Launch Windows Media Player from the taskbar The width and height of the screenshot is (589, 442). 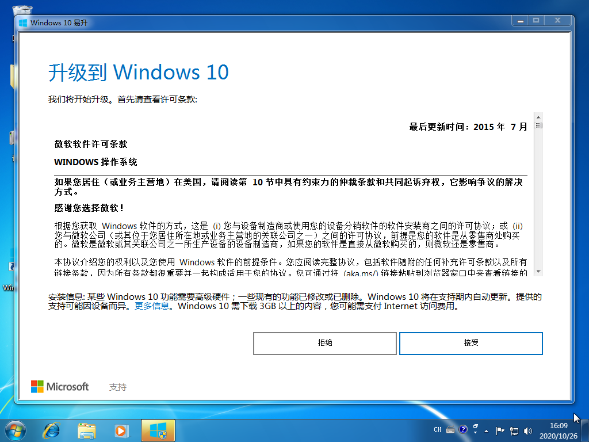121,429
